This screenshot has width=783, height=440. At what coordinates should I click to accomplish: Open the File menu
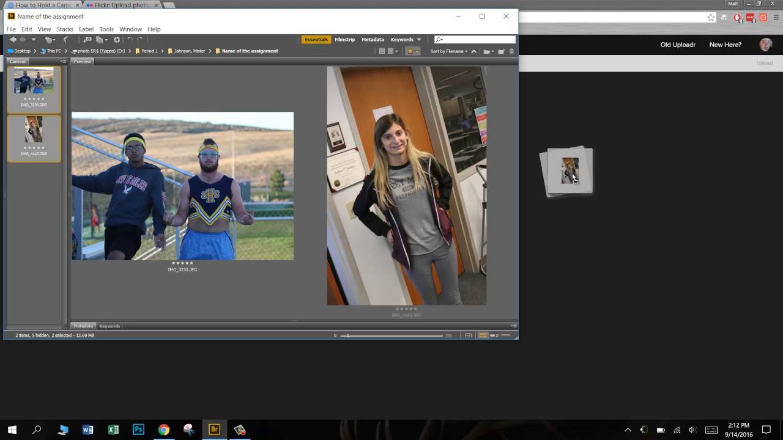[x=11, y=29]
